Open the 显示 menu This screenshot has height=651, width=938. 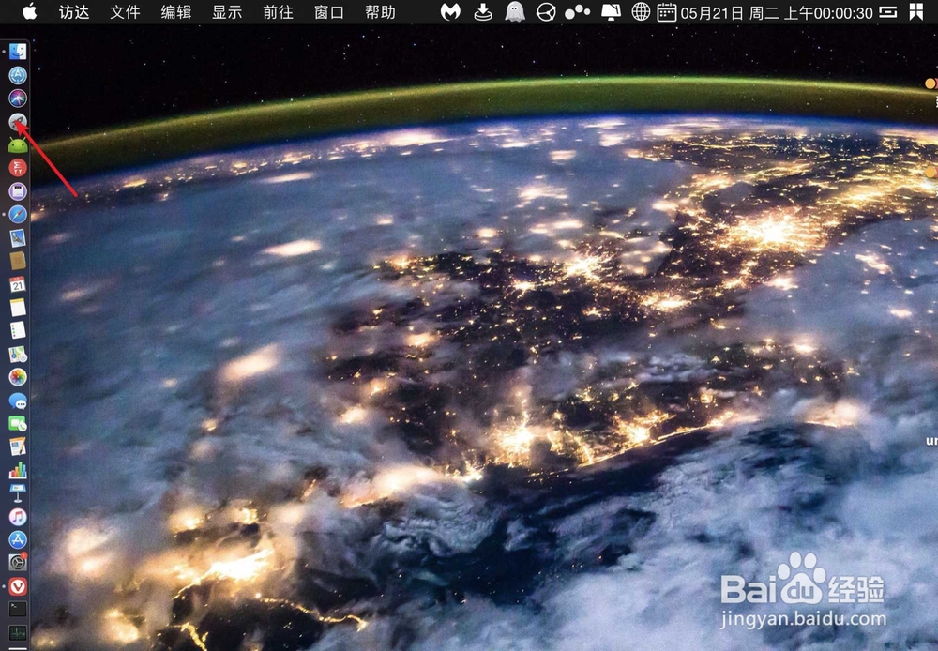[x=227, y=12]
